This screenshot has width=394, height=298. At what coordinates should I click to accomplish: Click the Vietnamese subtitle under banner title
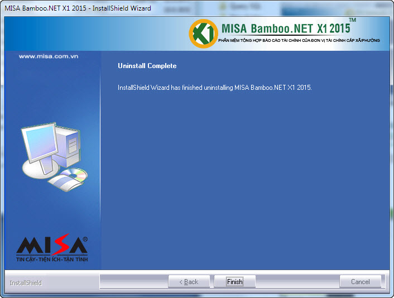(299, 40)
